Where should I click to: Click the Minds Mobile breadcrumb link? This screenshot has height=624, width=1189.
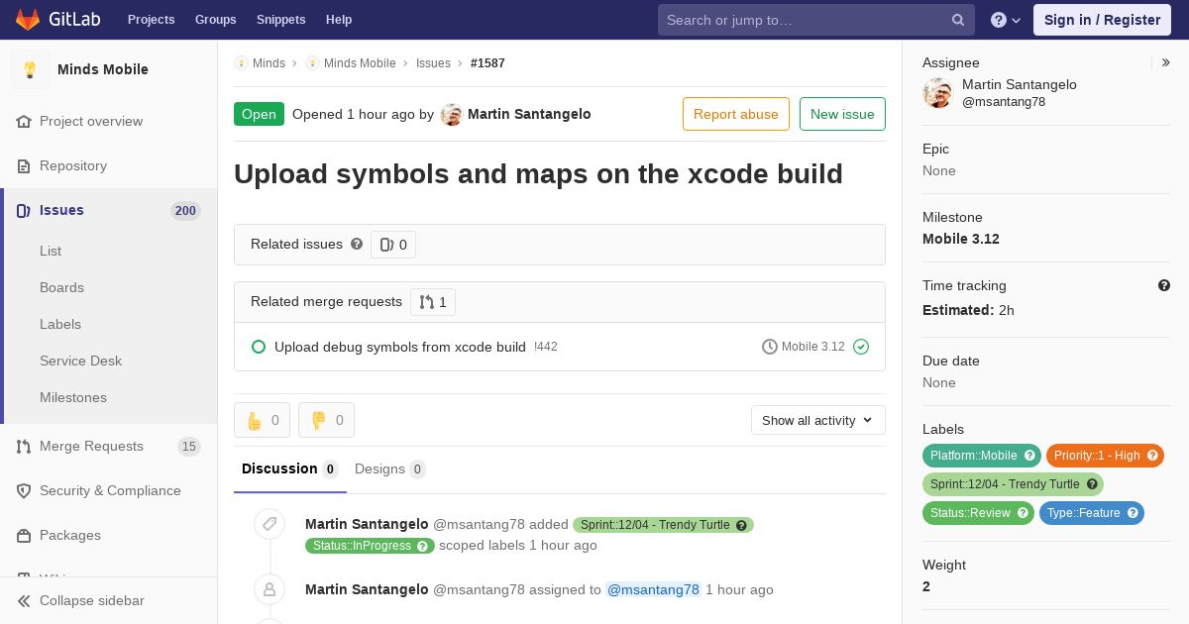[x=360, y=63]
